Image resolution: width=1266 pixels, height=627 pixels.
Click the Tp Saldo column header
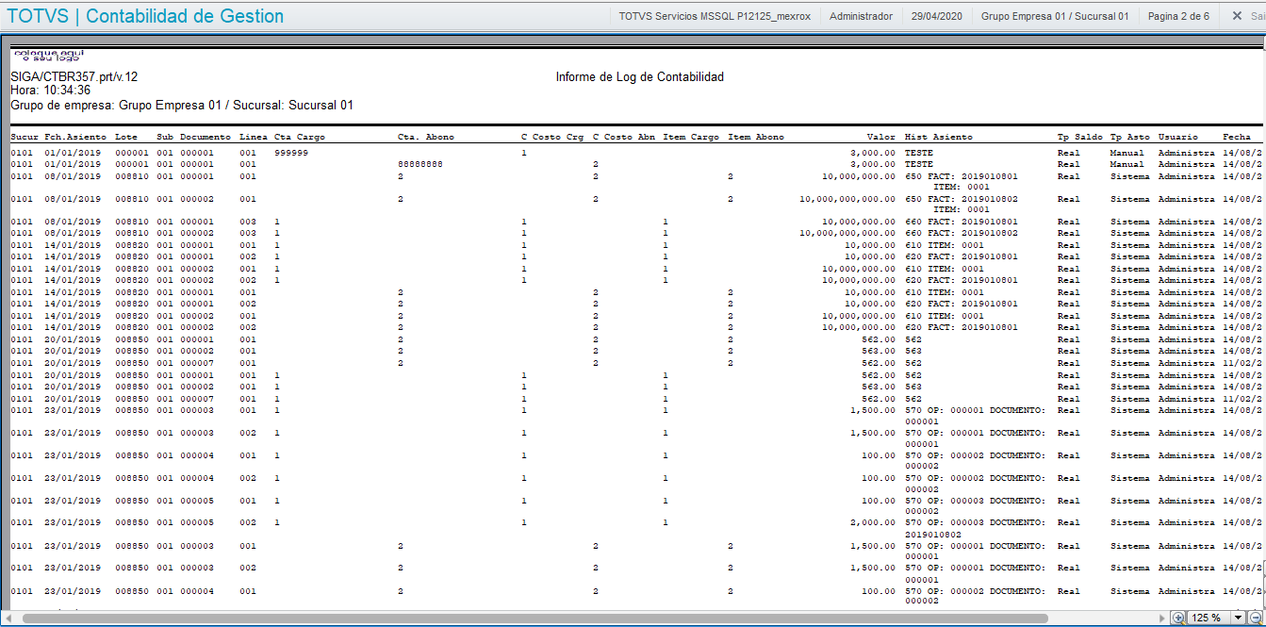[x=1080, y=137]
